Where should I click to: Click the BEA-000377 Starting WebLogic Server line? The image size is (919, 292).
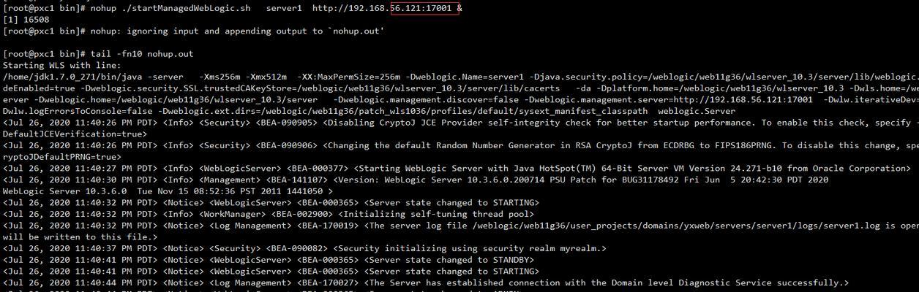[457, 168]
